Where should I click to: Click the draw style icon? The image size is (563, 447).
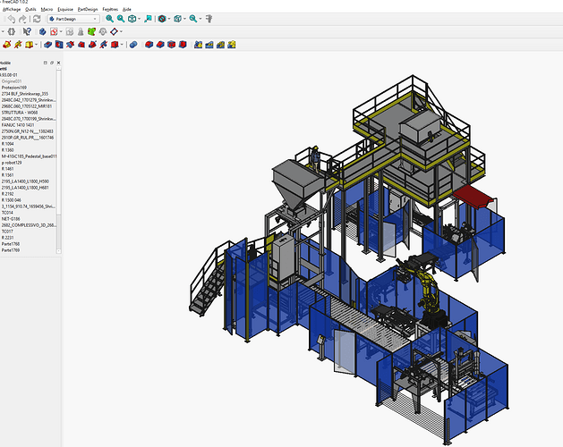point(162,19)
